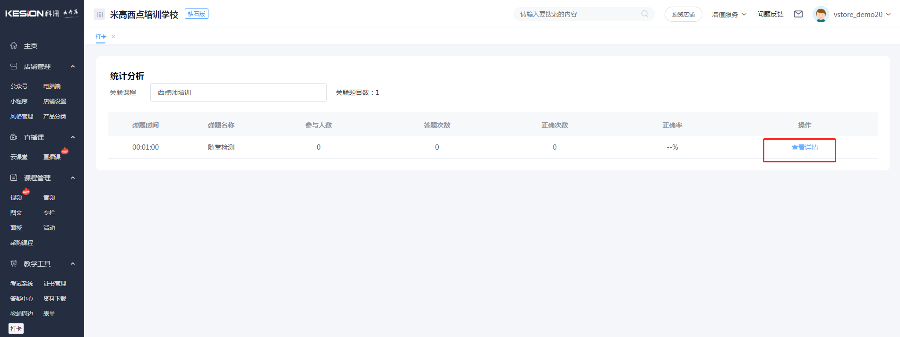Collapse the 店铺管理 sidebar section
The image size is (900, 337).
tap(73, 67)
